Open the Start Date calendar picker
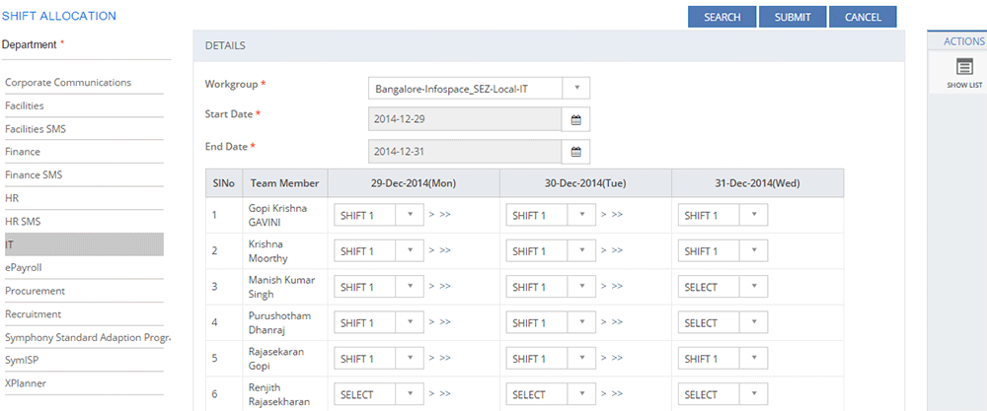Screen dimensions: 987x411 tap(576, 119)
